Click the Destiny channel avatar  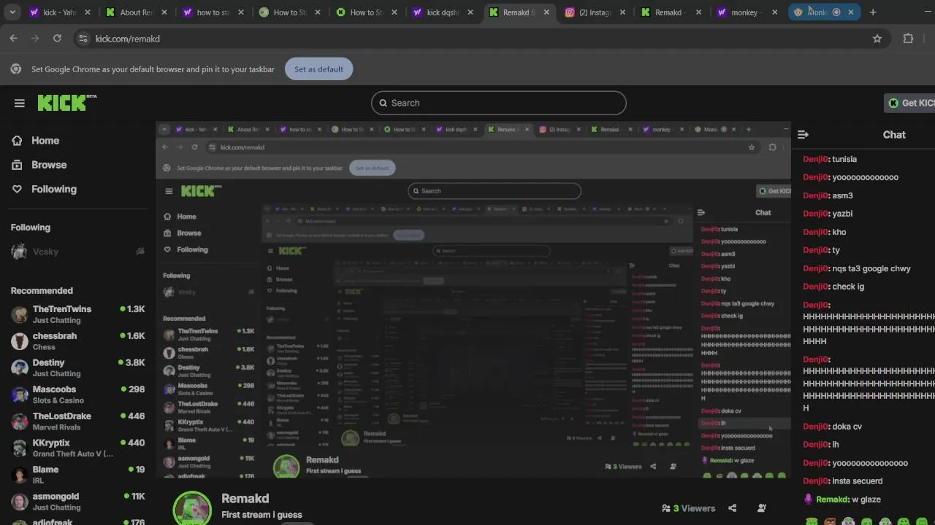20,367
